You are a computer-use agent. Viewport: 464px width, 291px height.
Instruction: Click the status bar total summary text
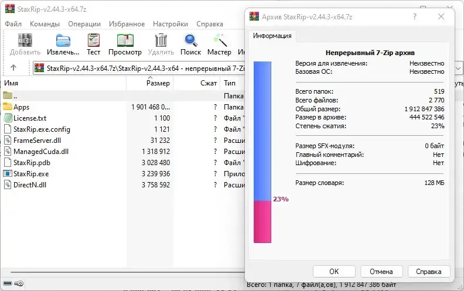[321, 285]
